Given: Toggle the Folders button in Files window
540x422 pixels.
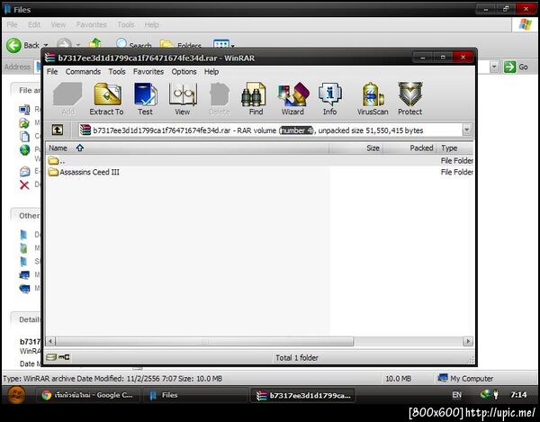Looking at the screenshot, I should (x=181, y=45).
